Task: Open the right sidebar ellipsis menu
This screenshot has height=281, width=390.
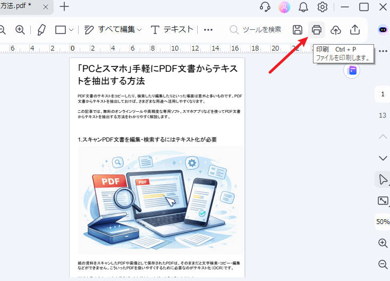Action: [383, 51]
